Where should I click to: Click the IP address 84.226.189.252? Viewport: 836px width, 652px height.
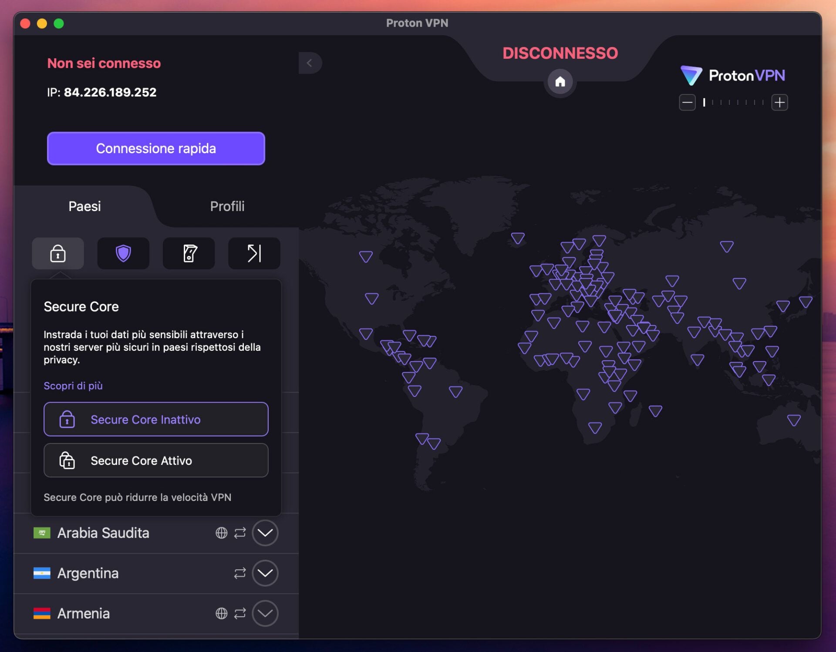tap(110, 92)
